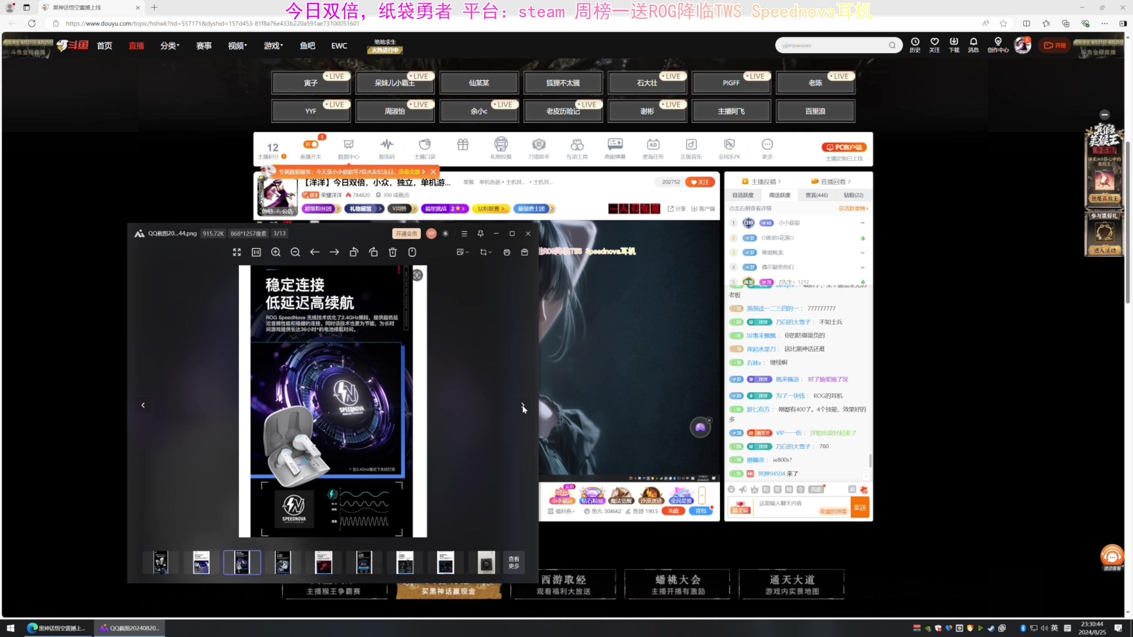Open 历史 watch history icon
This screenshot has width=1133, height=637.
point(915,45)
